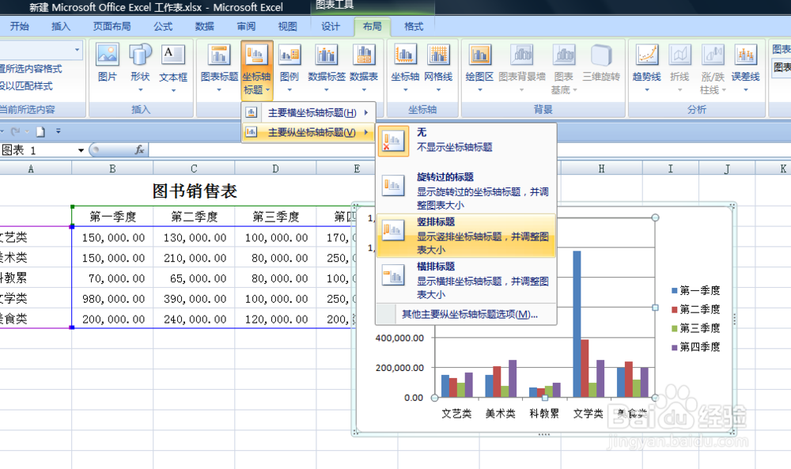
Task: Click the fx insert function icon
Action: pos(139,149)
